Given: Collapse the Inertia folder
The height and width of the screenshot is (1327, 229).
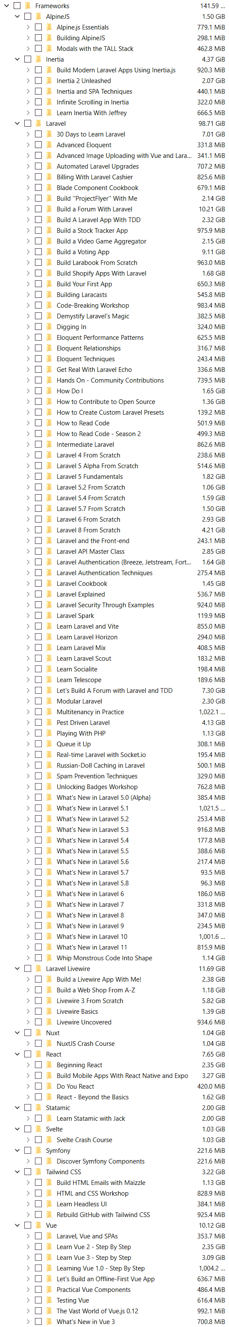Looking at the screenshot, I should pyautogui.click(x=17, y=59).
